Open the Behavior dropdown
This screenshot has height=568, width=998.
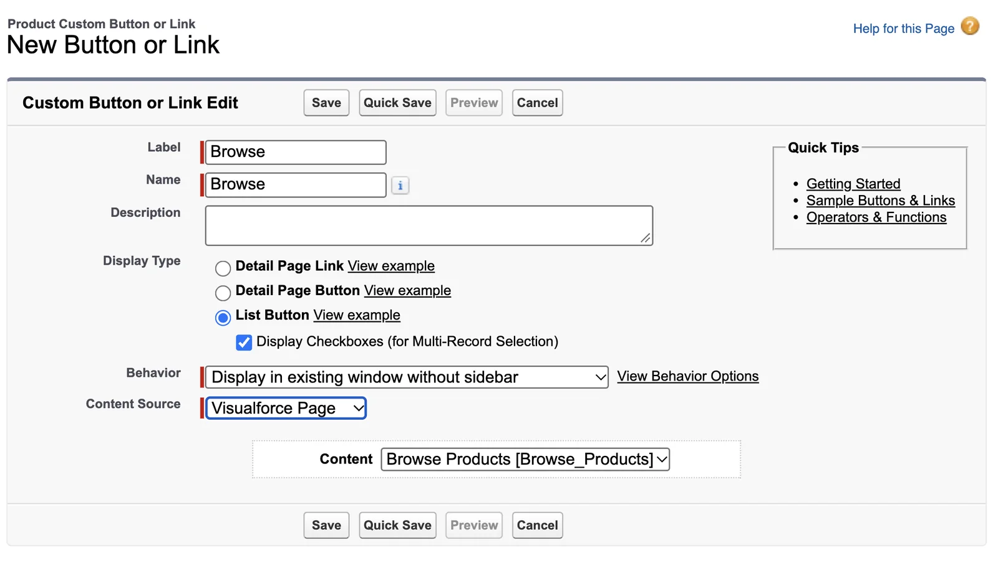coord(407,377)
